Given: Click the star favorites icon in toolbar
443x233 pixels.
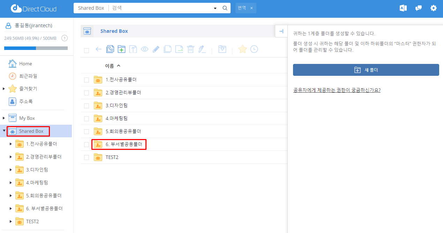Looking at the screenshot, I should click(242, 49).
